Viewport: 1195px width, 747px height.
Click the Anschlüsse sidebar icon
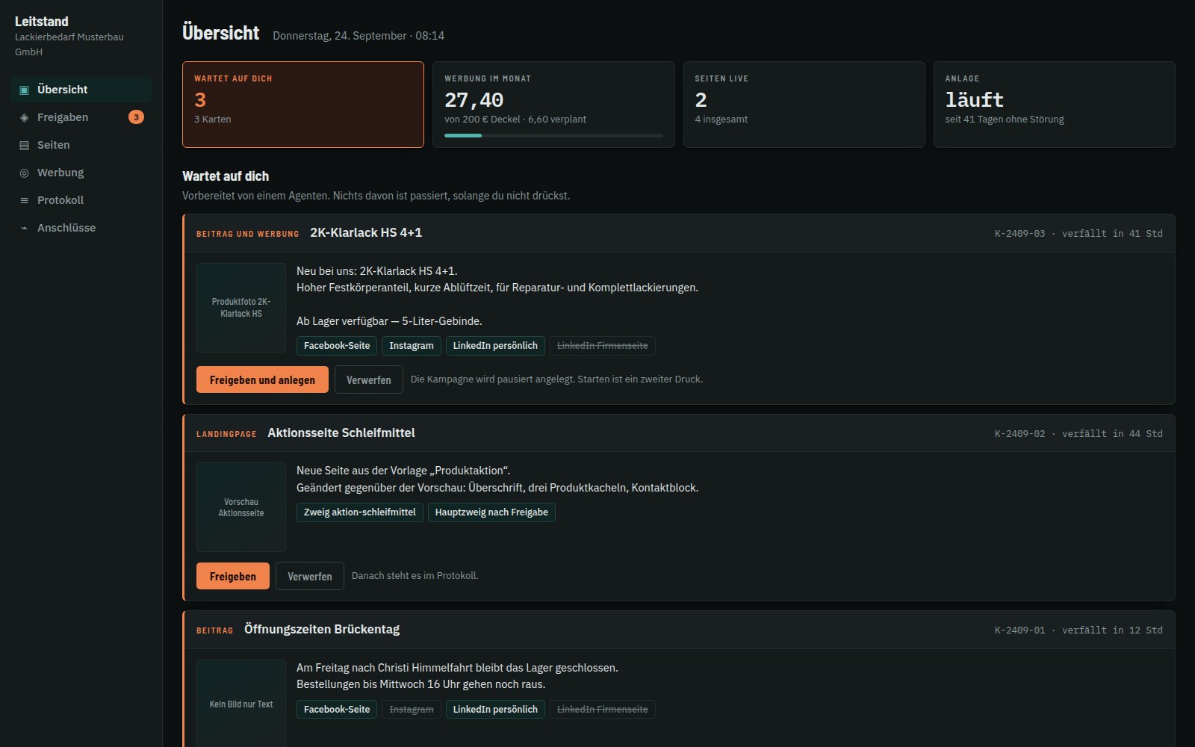(24, 228)
